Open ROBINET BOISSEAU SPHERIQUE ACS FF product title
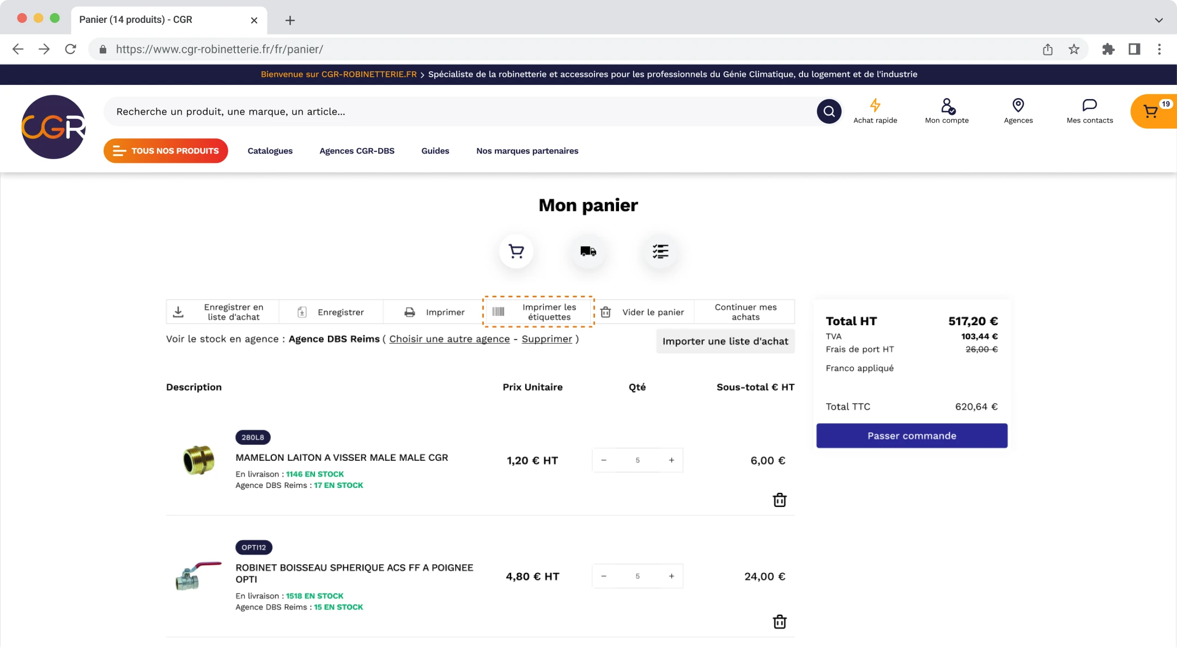This screenshot has width=1177, height=653. pos(354,573)
